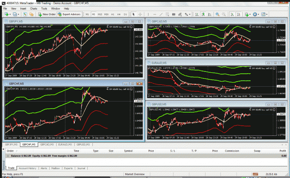
Task: Open the Alerts terminal tab
Action: click(x=44, y=168)
